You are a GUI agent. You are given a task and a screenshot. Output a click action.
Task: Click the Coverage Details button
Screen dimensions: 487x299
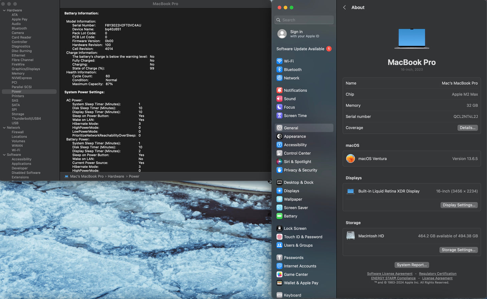(x=467, y=128)
